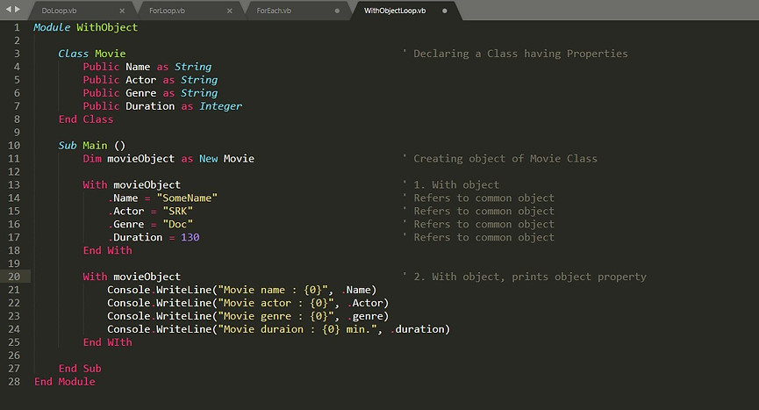Screen dimensions: 759x410
Task: Click 'End With' on line 18
Action: point(107,251)
